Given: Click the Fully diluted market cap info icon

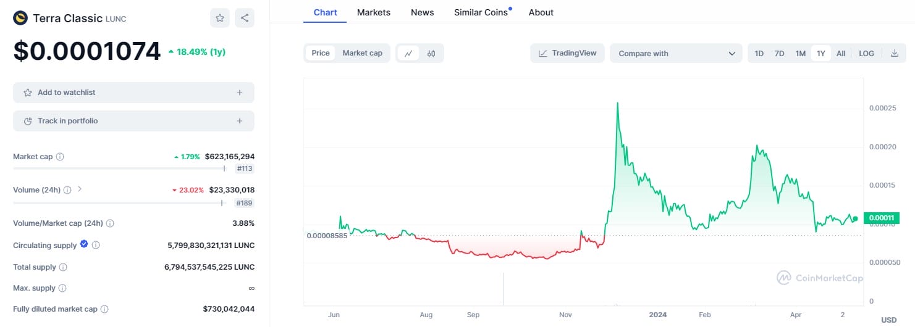Looking at the screenshot, I should [104, 309].
